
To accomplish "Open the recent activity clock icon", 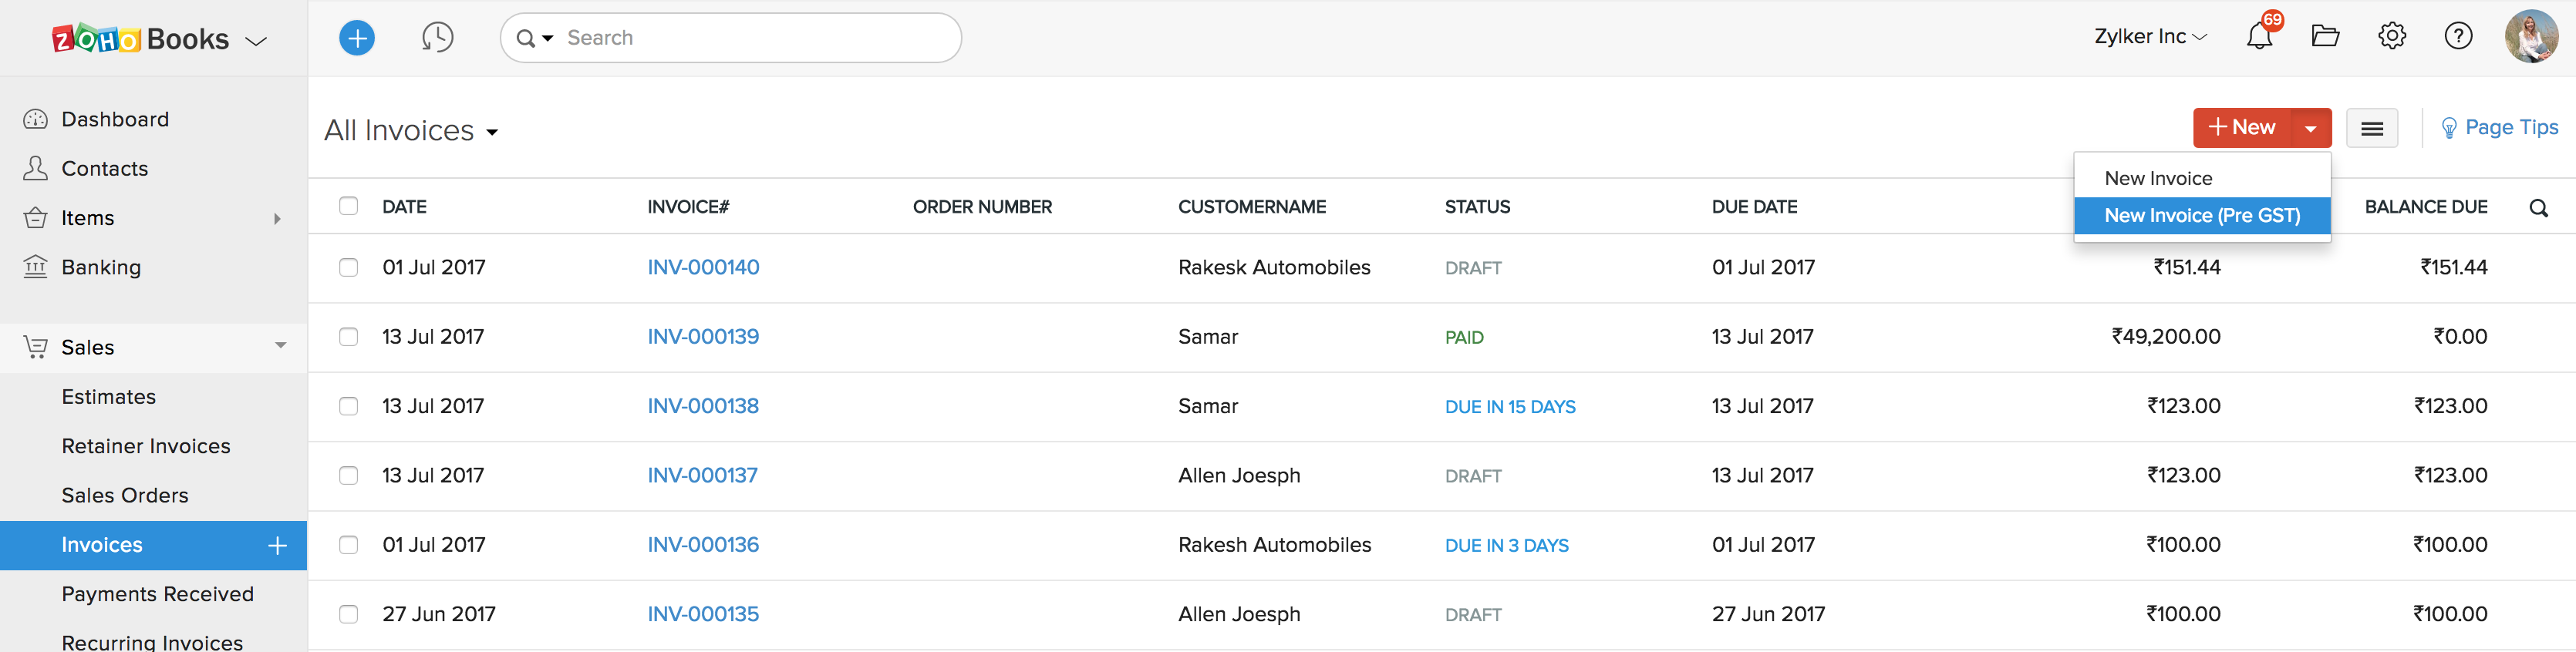I will point(437,38).
